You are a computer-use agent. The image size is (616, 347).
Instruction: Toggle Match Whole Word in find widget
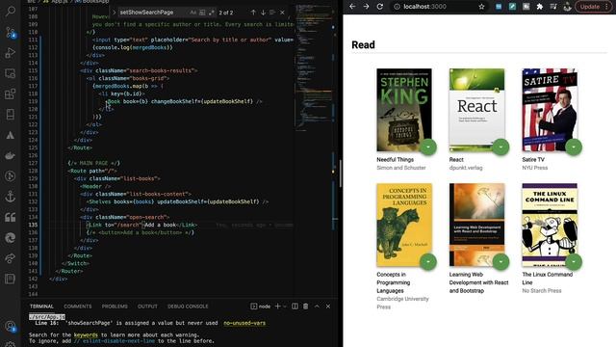[202, 13]
